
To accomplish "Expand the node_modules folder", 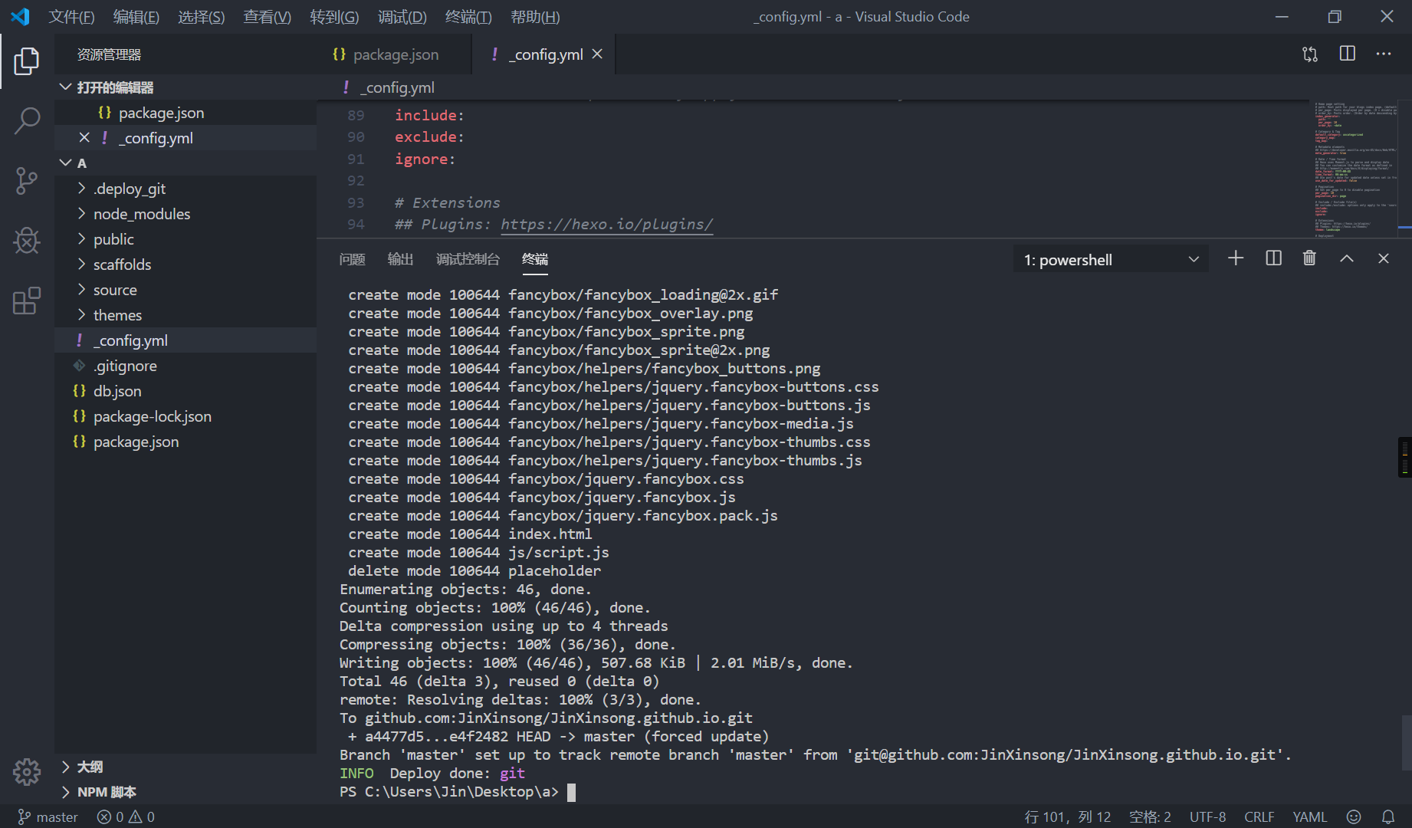I will (141, 214).
